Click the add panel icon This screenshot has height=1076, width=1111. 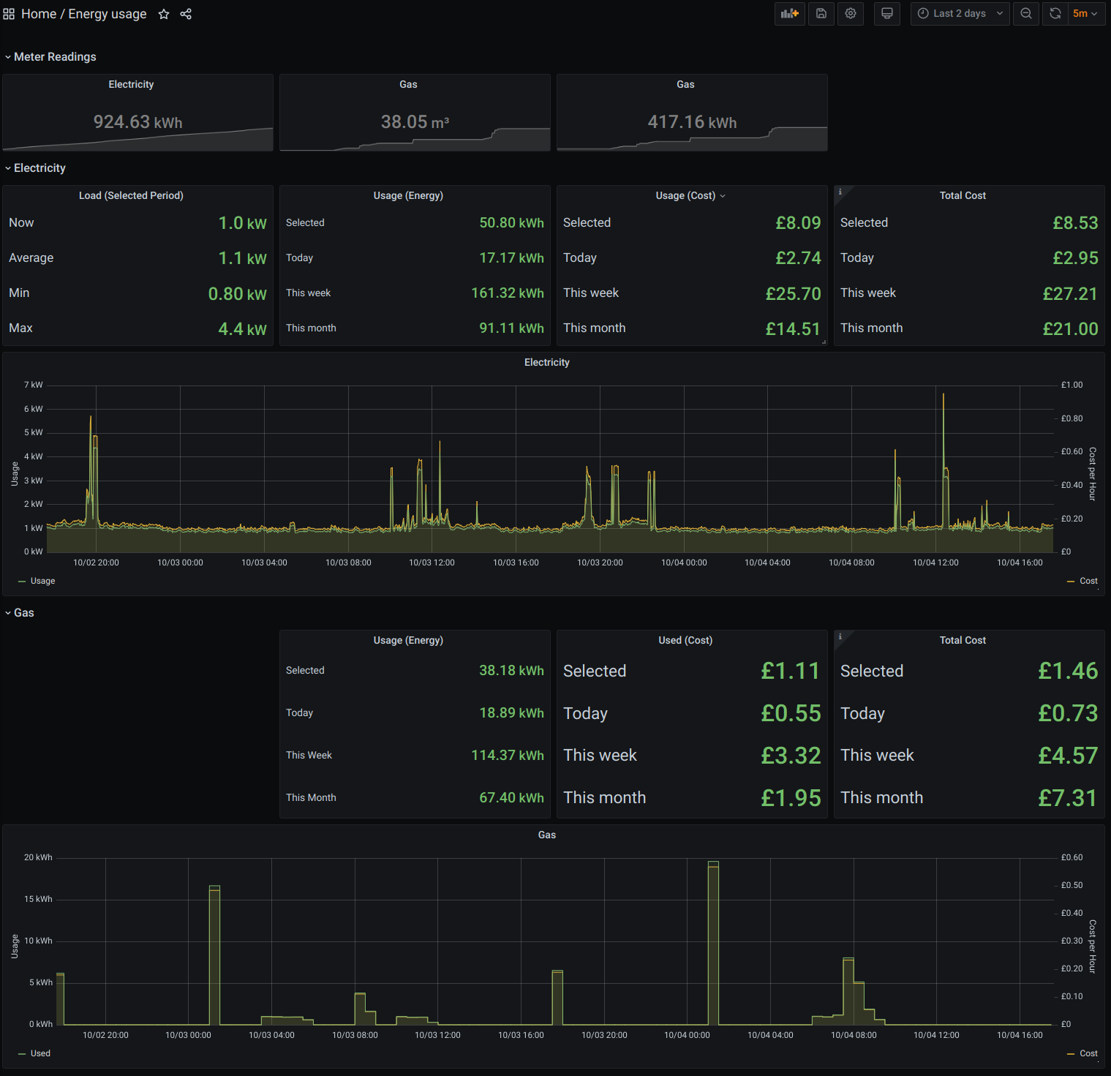point(789,13)
